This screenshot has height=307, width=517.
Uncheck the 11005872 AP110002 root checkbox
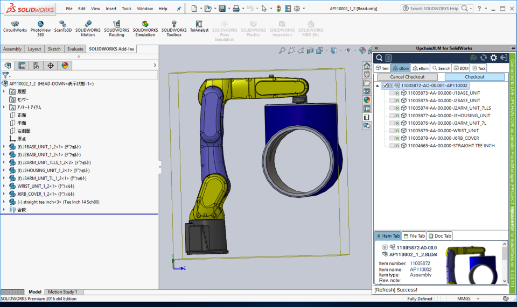coord(385,85)
